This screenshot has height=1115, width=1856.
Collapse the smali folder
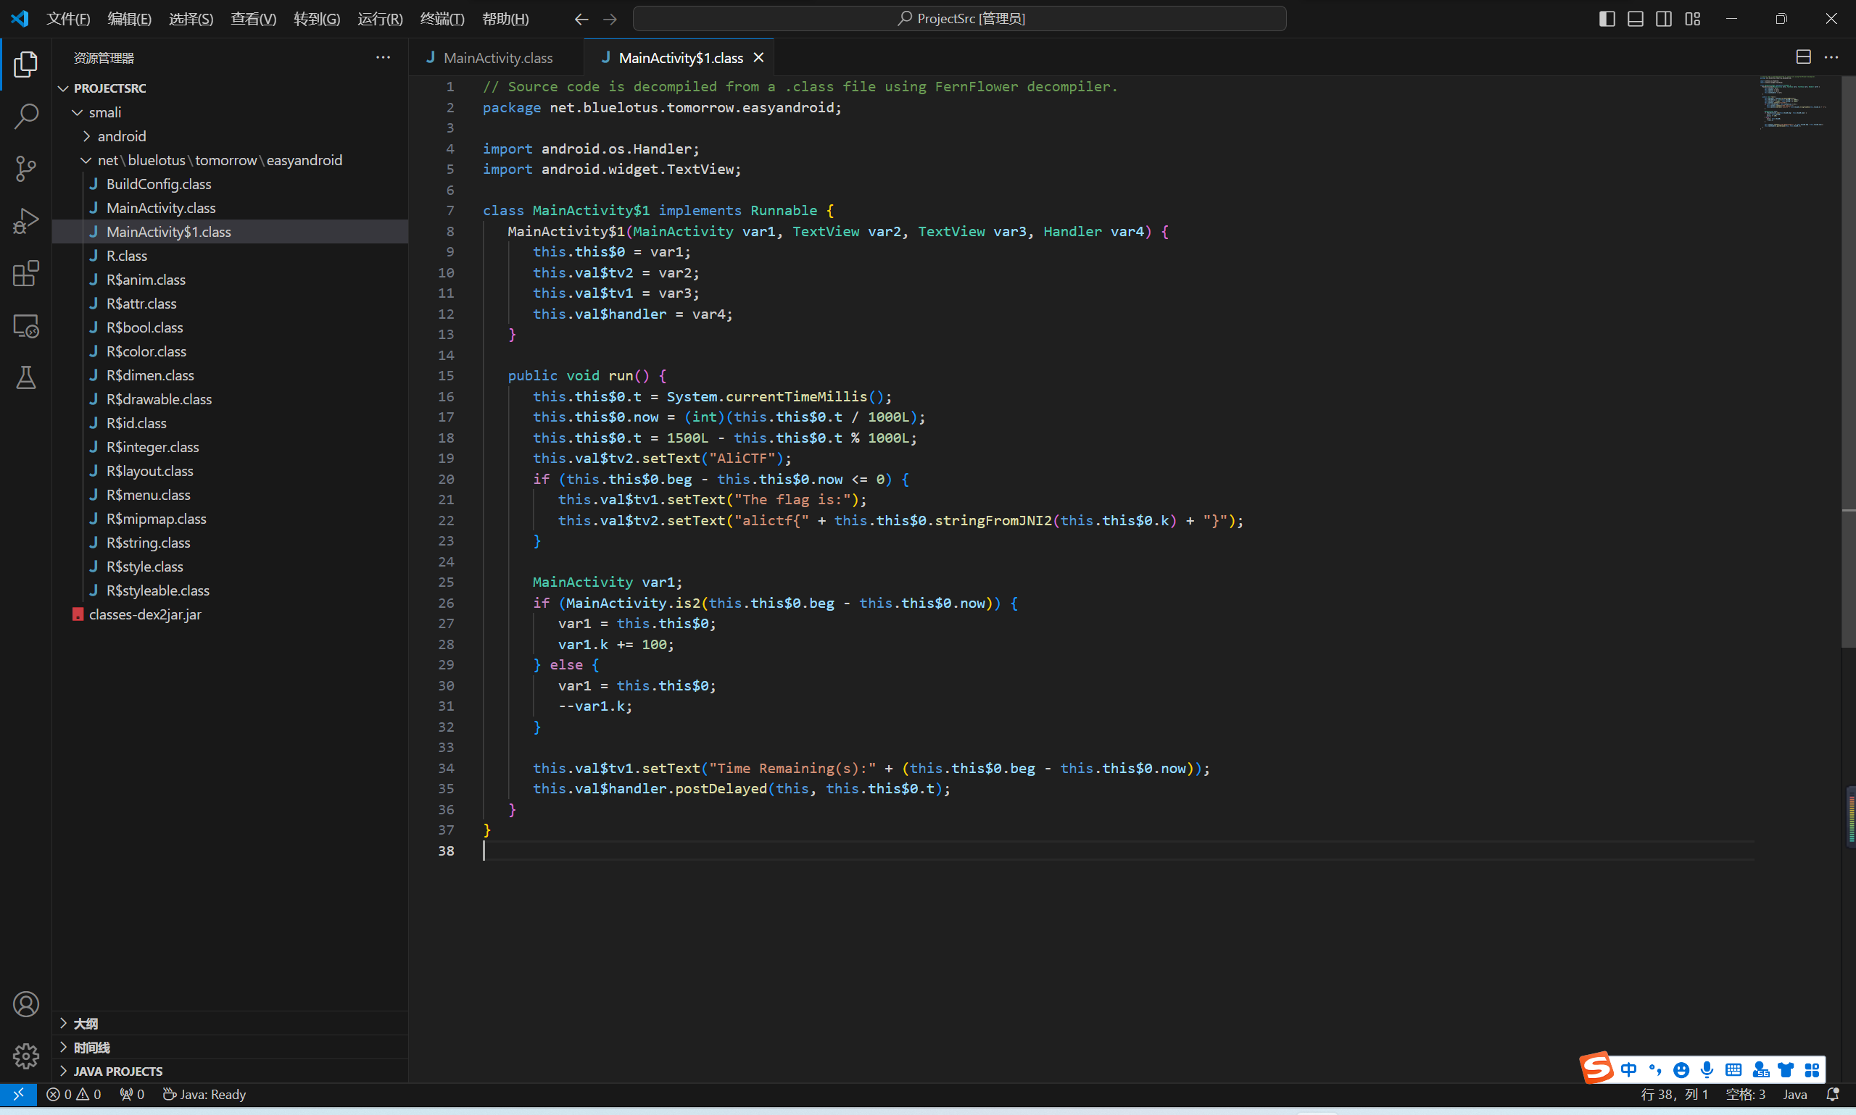(x=104, y=112)
